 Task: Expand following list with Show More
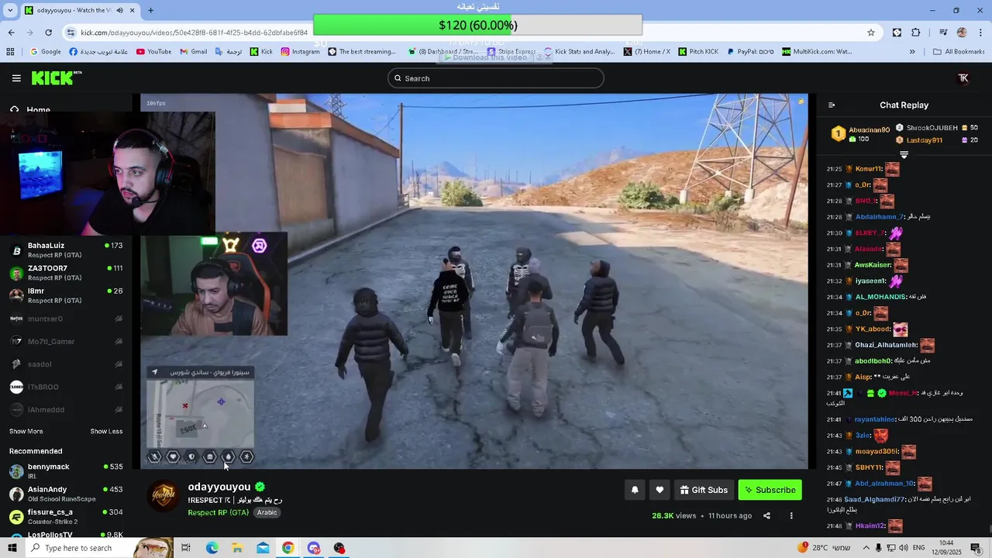26,431
